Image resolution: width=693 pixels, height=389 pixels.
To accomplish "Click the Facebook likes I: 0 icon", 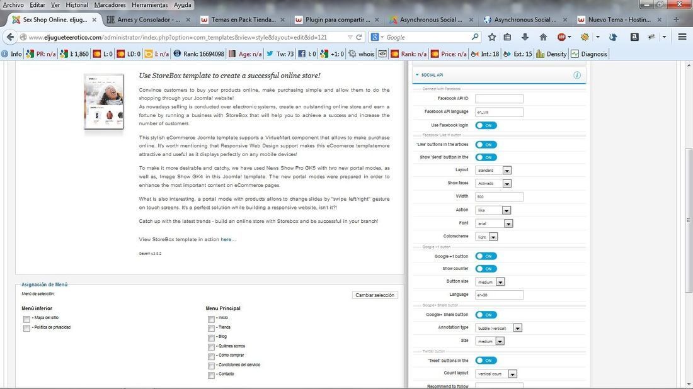I will [307, 54].
